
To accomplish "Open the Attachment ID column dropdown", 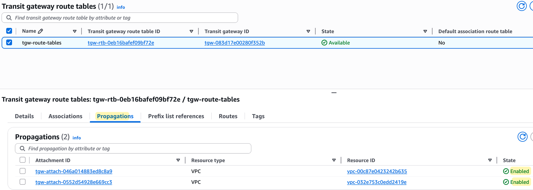I will click(178, 160).
